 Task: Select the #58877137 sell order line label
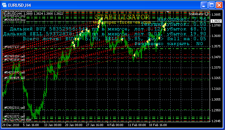coord(14,47)
